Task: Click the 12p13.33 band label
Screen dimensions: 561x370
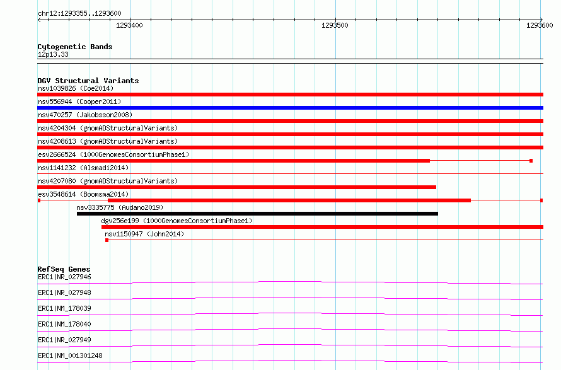Action: coord(53,54)
